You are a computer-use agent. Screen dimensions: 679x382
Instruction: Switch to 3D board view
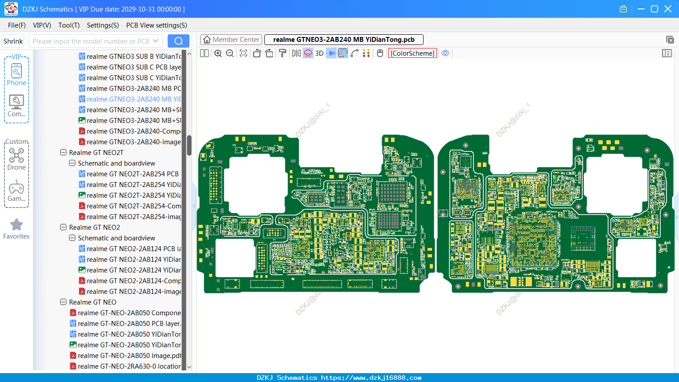coord(319,53)
